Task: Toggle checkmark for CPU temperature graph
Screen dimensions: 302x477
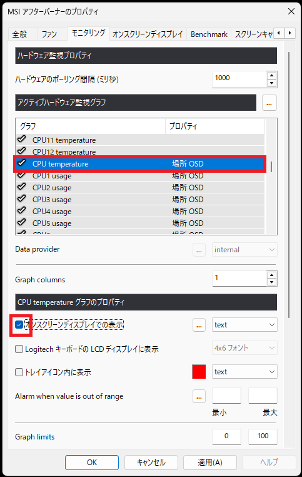Action: click(21, 163)
